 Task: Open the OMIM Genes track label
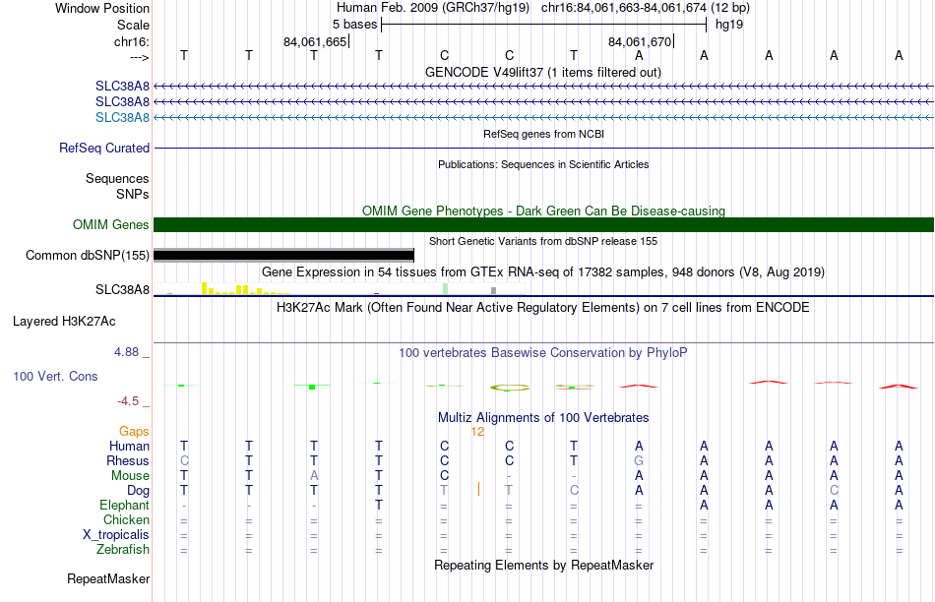coord(110,224)
